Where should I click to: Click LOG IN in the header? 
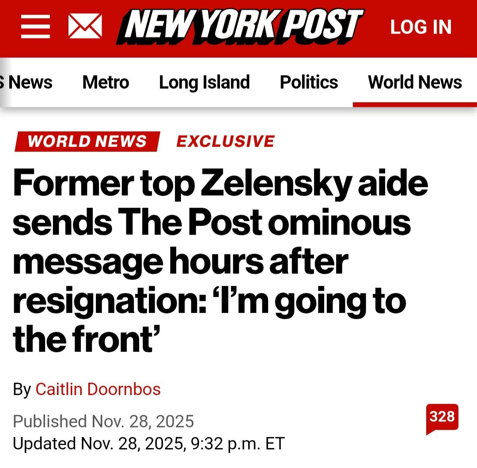coord(421,27)
